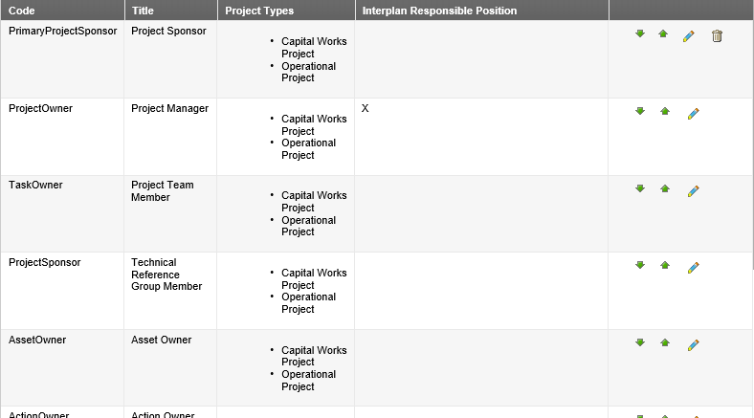Click the Title column header
The height and width of the screenshot is (418, 754).
pyautogui.click(x=143, y=11)
